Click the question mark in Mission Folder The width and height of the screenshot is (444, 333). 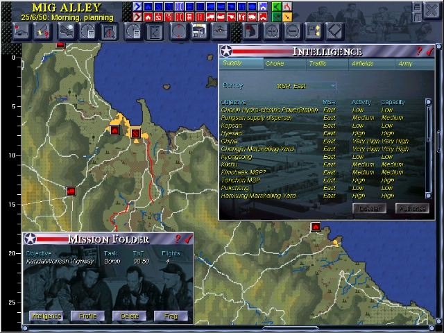(x=178, y=239)
